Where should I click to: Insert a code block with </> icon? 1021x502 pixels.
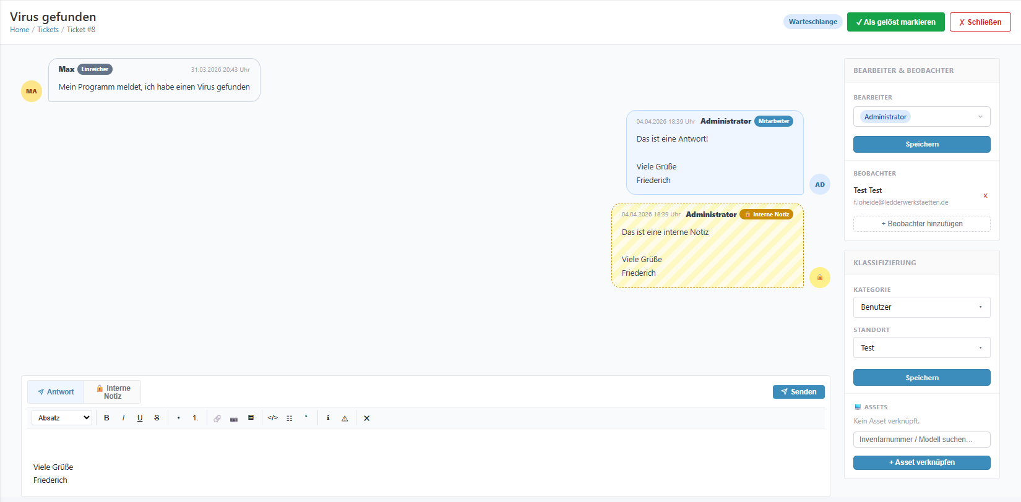pyautogui.click(x=272, y=418)
